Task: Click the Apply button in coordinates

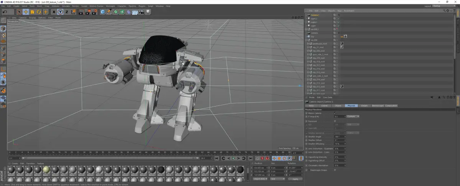Action: [x=295, y=179]
